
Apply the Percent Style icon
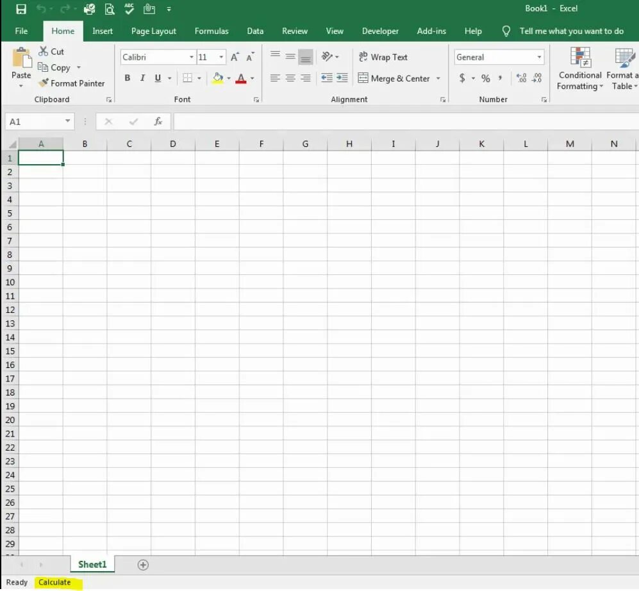click(485, 78)
